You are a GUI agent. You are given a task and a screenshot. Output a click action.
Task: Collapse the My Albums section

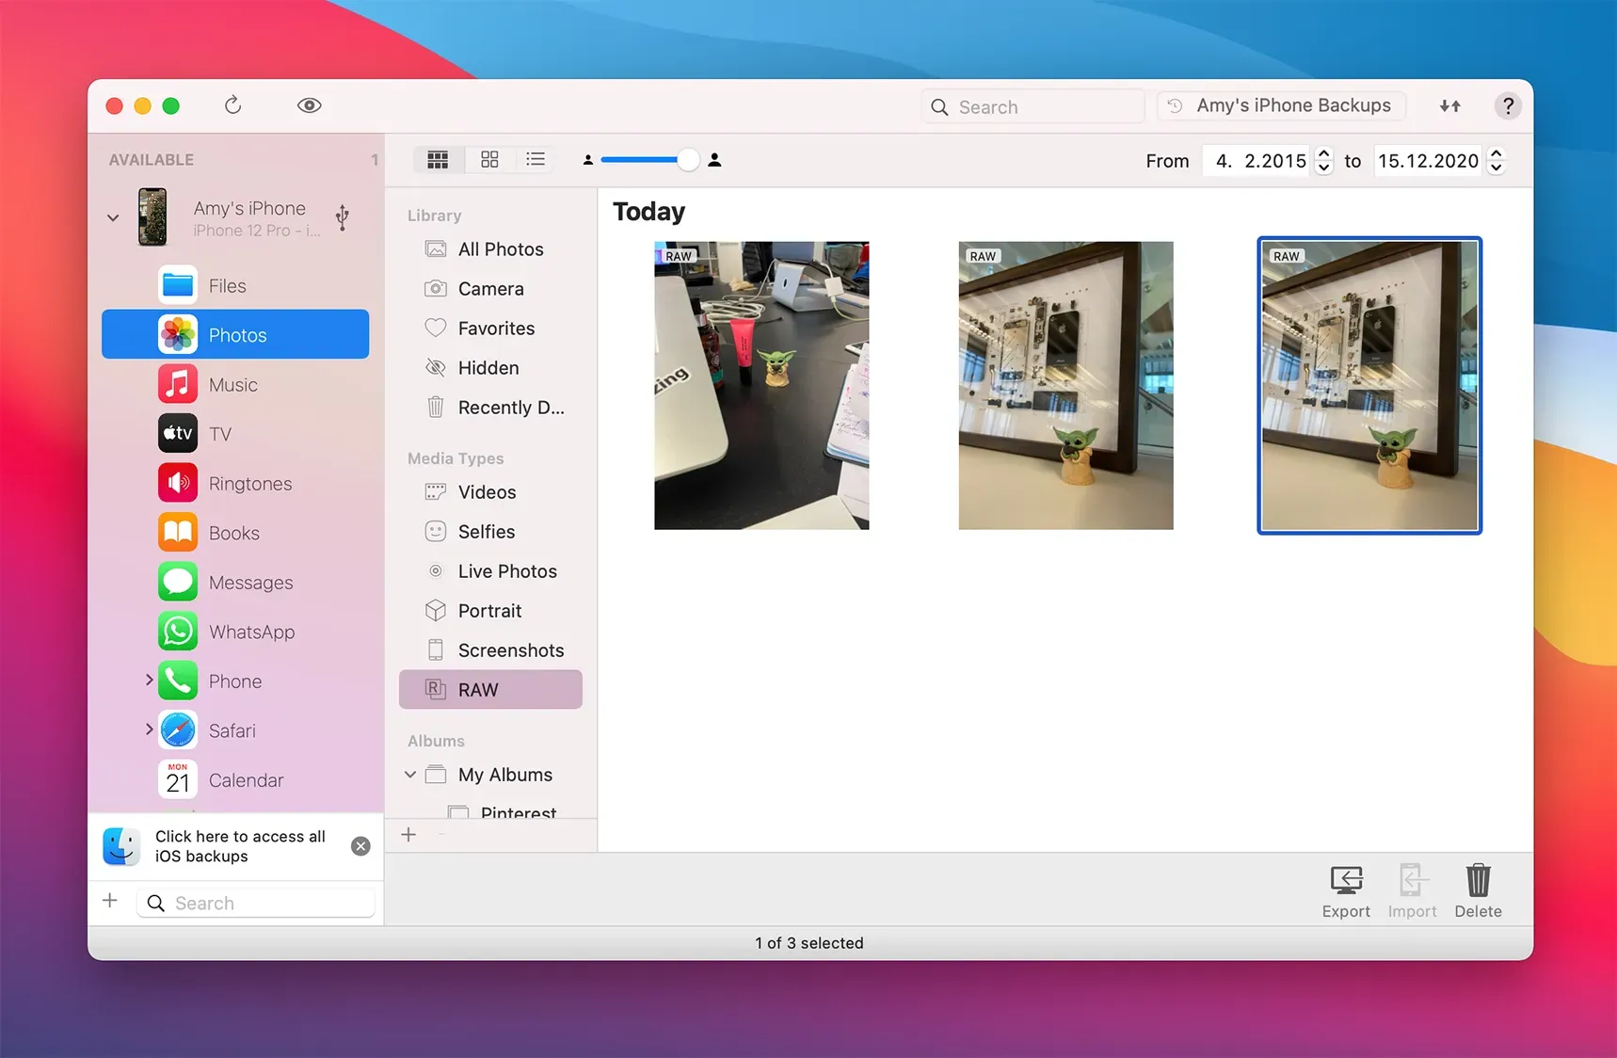tap(410, 775)
